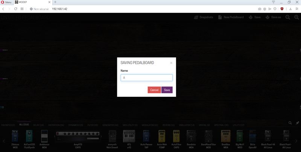Click the left arrow of plugin carousel

(x=4, y=141)
